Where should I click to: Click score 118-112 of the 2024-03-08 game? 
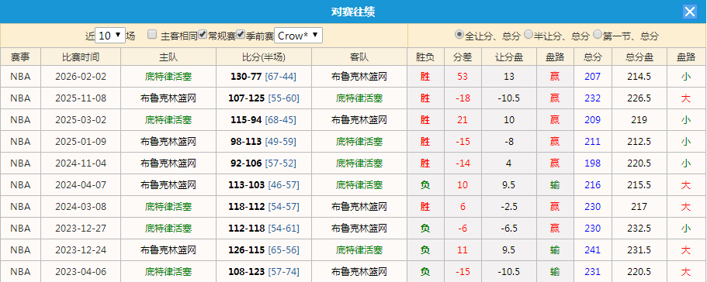click(x=246, y=206)
